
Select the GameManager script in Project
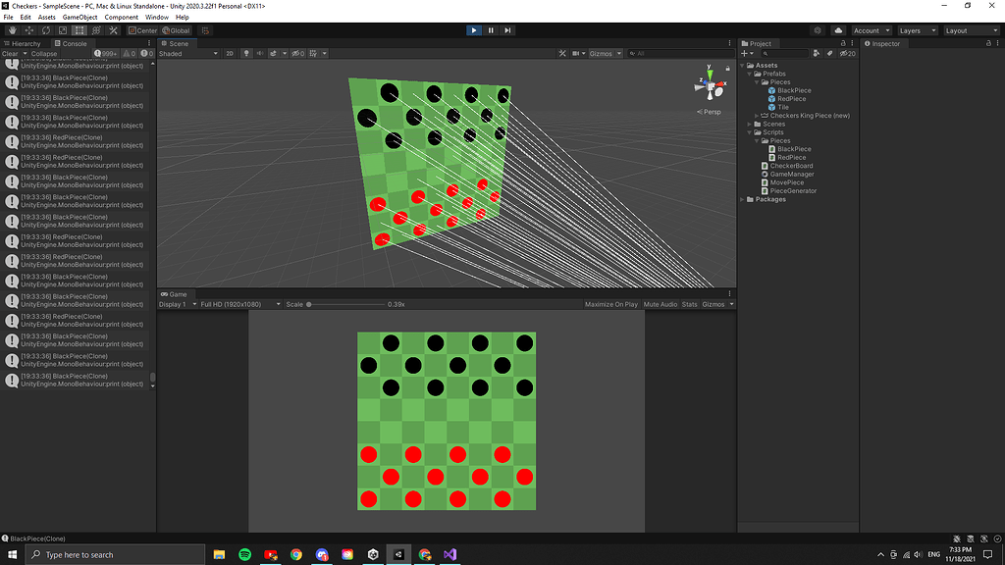pyautogui.click(x=792, y=174)
